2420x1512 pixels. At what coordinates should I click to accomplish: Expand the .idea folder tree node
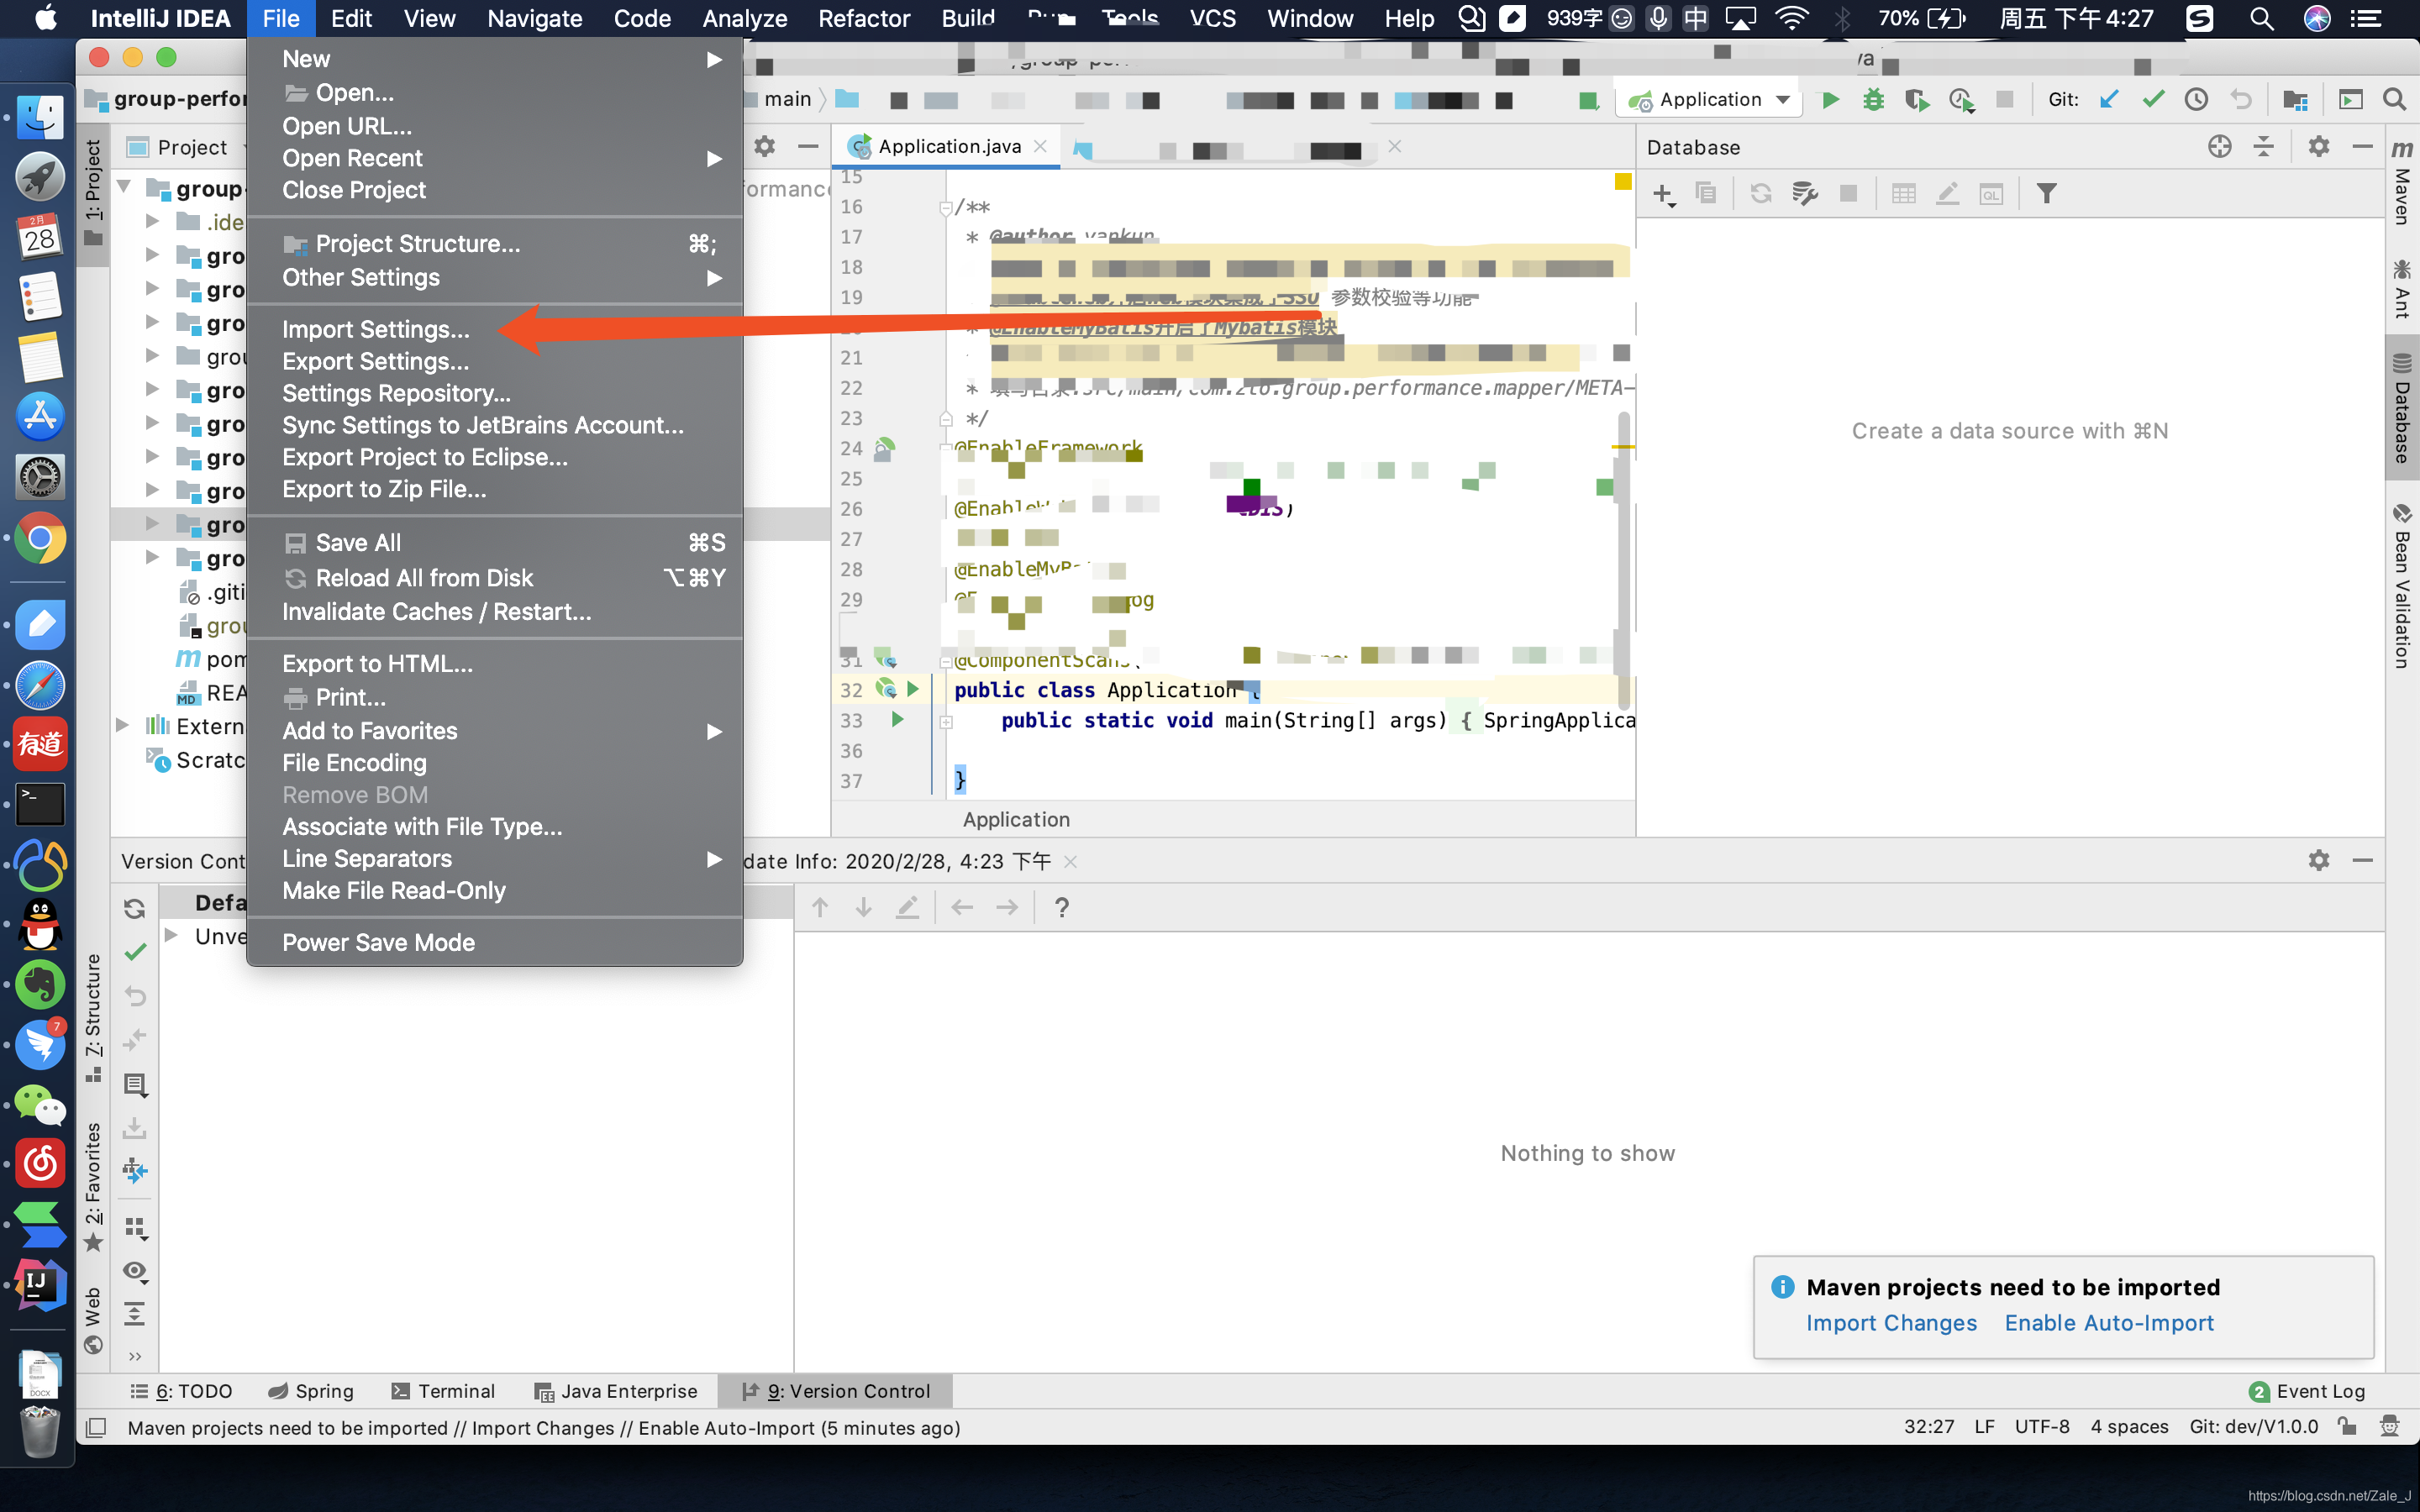coord(152,221)
